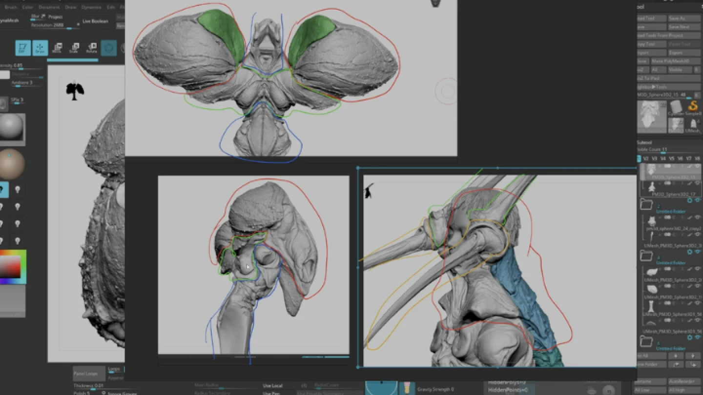
Task: Open the Color menu
Action: click(28, 7)
